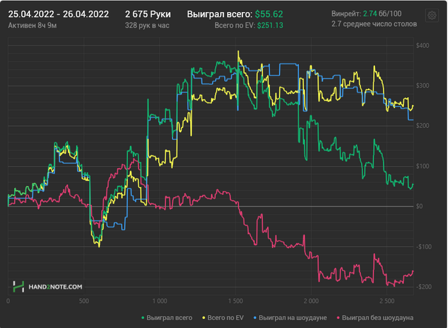This screenshot has width=448, height=328.
Task: Toggle the green 'Выиграл всего' legend entry
Action: [x=167, y=318]
